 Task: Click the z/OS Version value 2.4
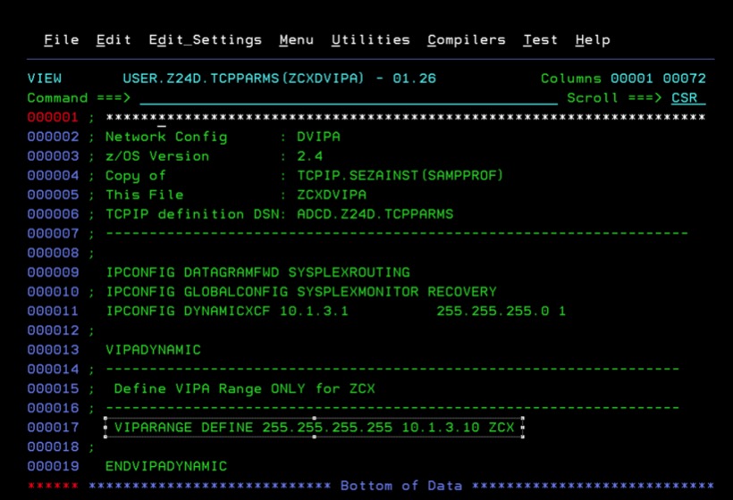309,156
